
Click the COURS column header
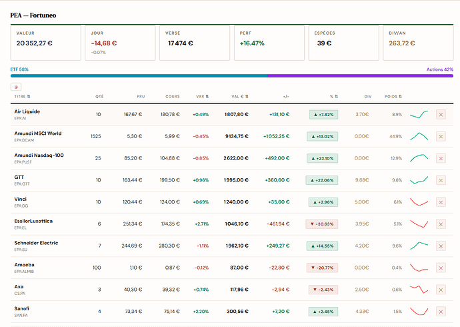[x=173, y=96]
